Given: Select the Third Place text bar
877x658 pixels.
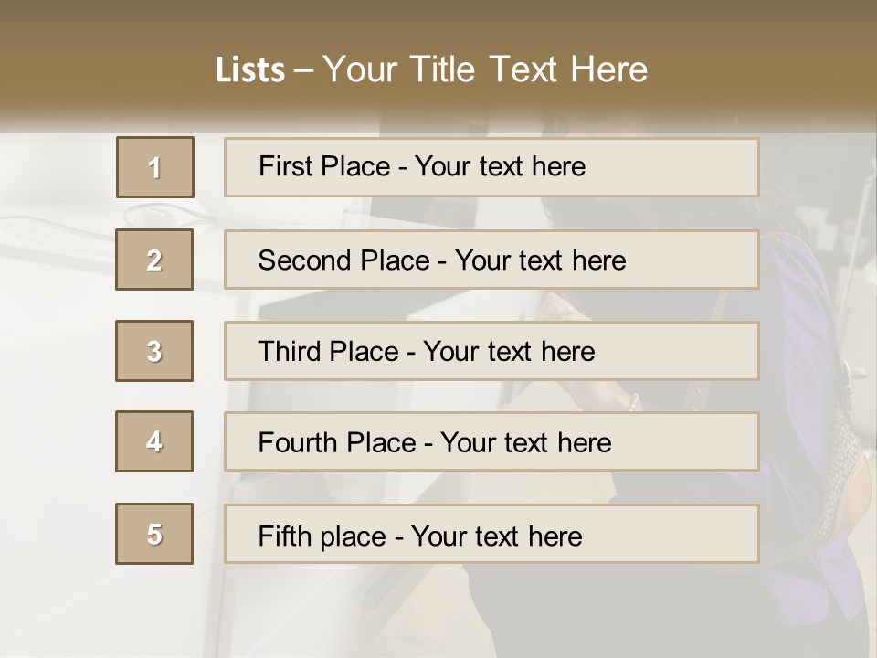Looking at the screenshot, I should pos(491,351).
